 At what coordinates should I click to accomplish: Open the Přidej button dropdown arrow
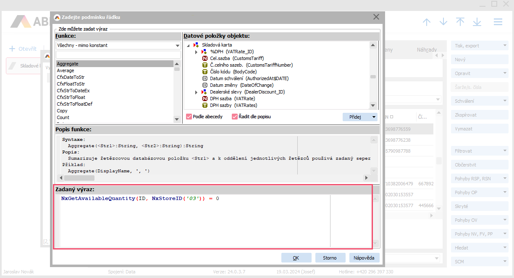pos(374,117)
